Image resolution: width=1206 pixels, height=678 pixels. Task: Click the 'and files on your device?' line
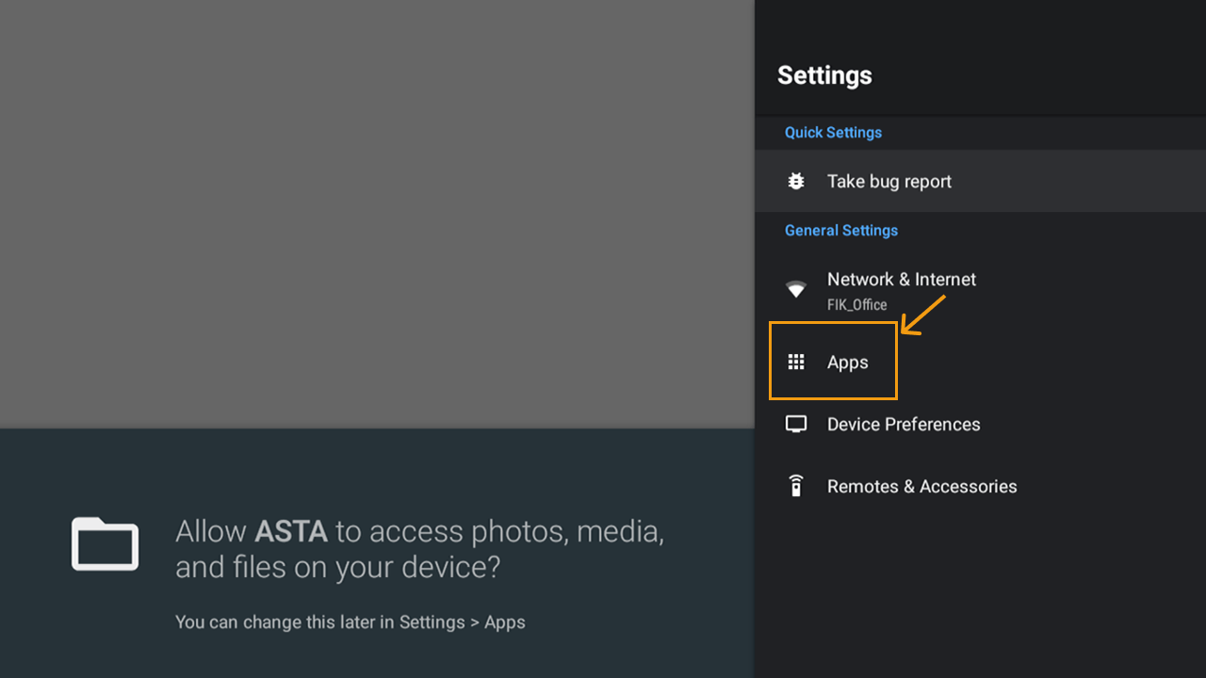coord(337,568)
